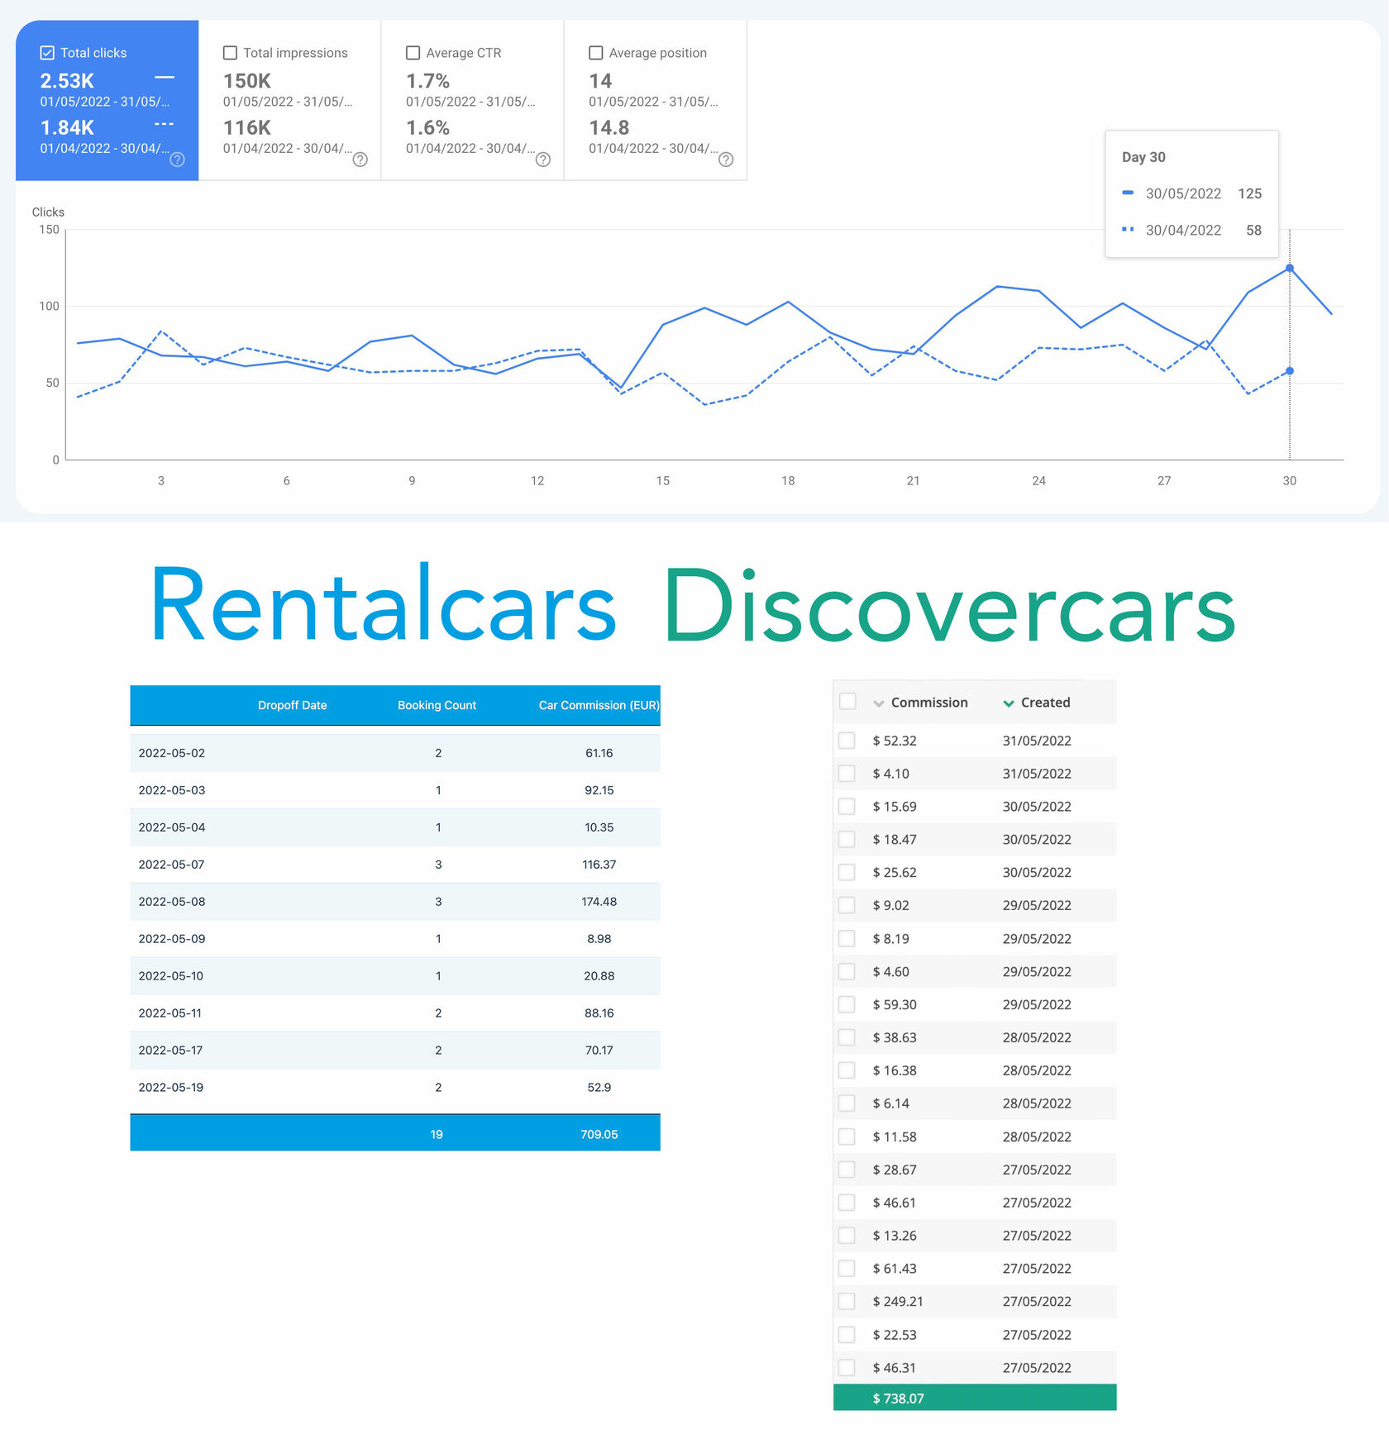Select the 2022-05-02 dropoff row
Image resolution: width=1389 pixels, height=1444 pixels.
coord(395,753)
